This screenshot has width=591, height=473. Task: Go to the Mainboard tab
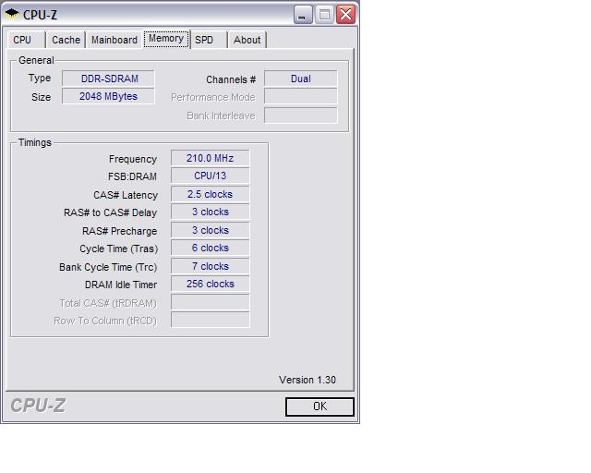115,40
